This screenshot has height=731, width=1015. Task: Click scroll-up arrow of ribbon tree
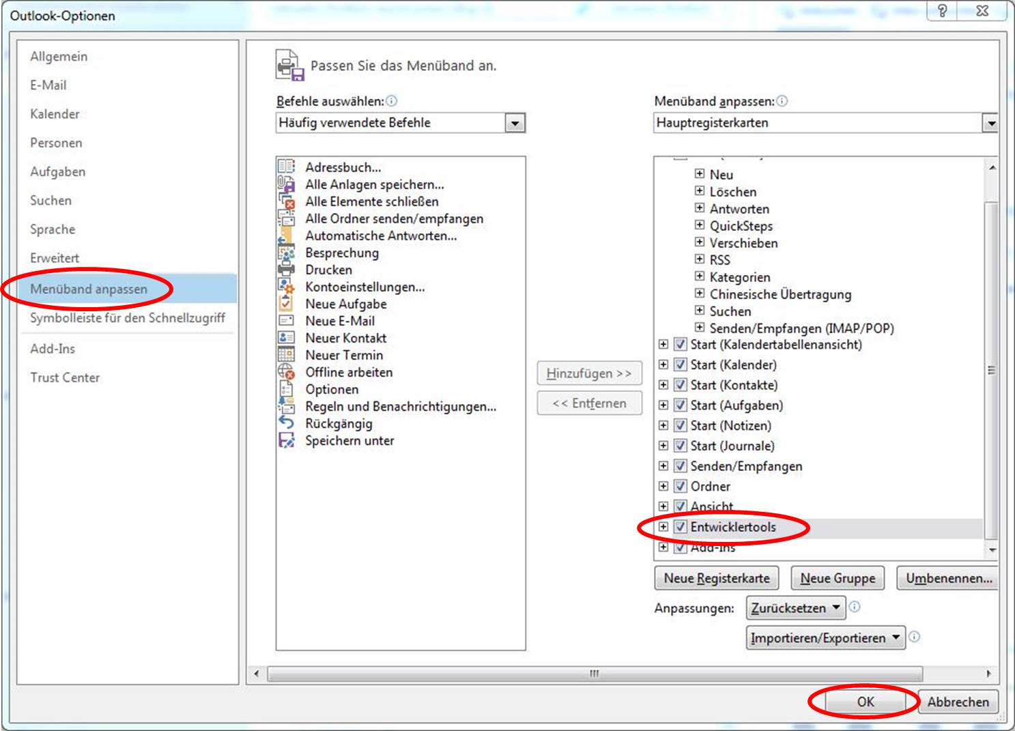pyautogui.click(x=992, y=167)
